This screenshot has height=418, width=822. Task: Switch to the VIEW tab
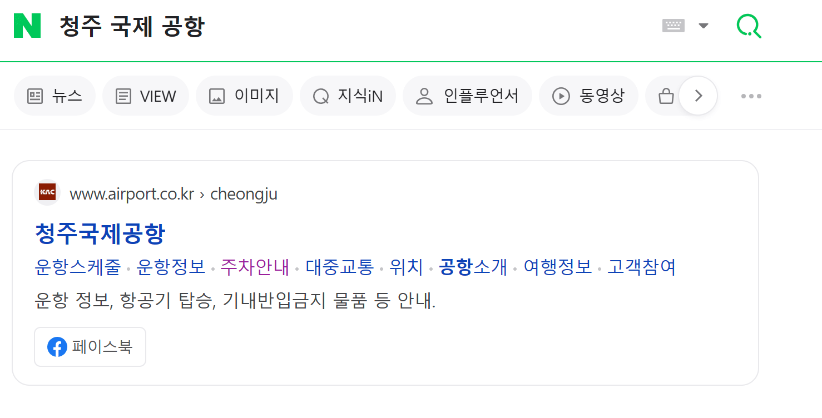click(145, 95)
